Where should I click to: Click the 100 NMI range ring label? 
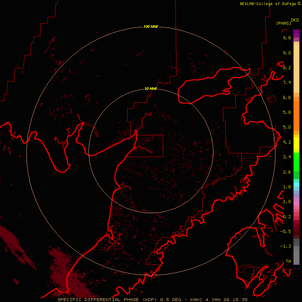pyautogui.click(x=151, y=27)
